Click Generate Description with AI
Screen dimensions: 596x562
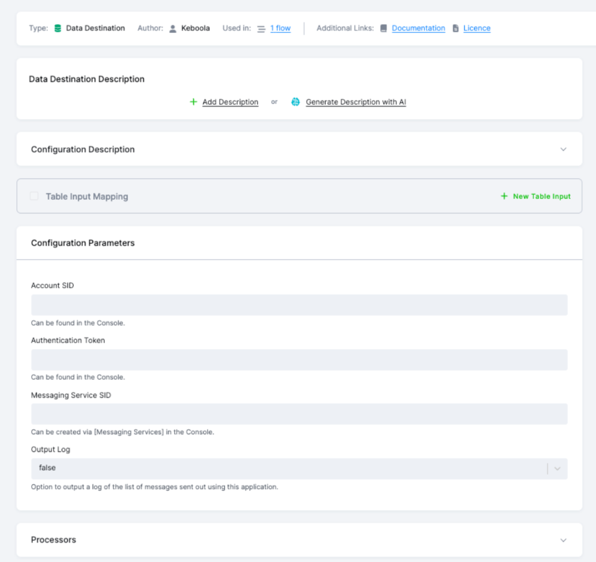(356, 102)
